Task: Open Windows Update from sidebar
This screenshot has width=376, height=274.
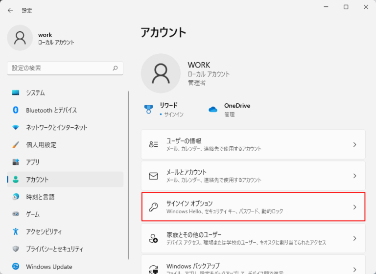Action: click(x=49, y=267)
